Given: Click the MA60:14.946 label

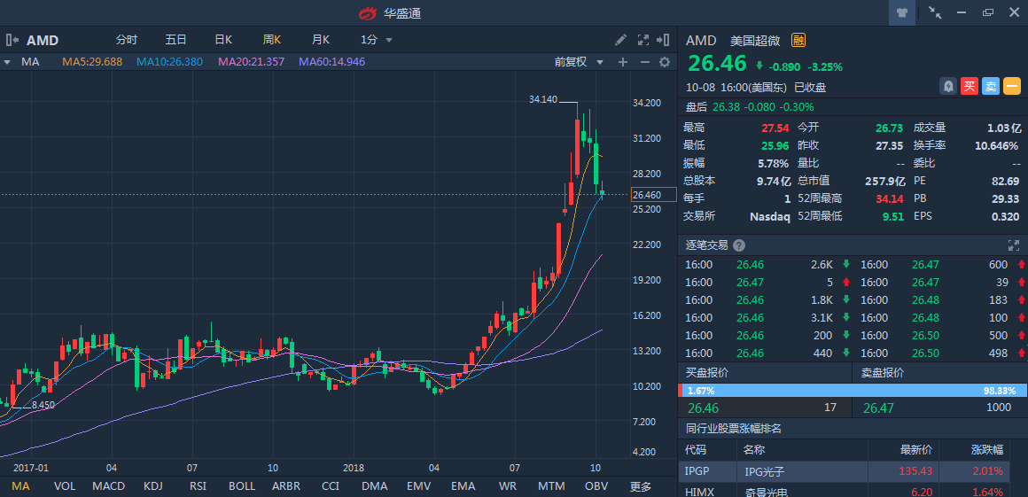Looking at the screenshot, I should (x=331, y=62).
